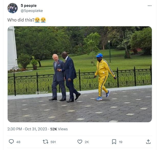This screenshot has width=159, height=150.
Task: Open the share upload arrow icon
Action: pyautogui.click(x=148, y=142)
